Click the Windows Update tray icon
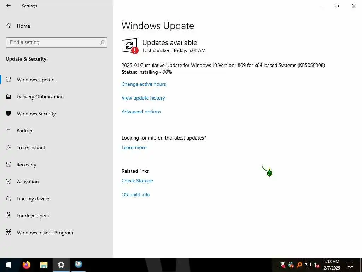The width and height of the screenshot is (362, 272). click(282, 265)
